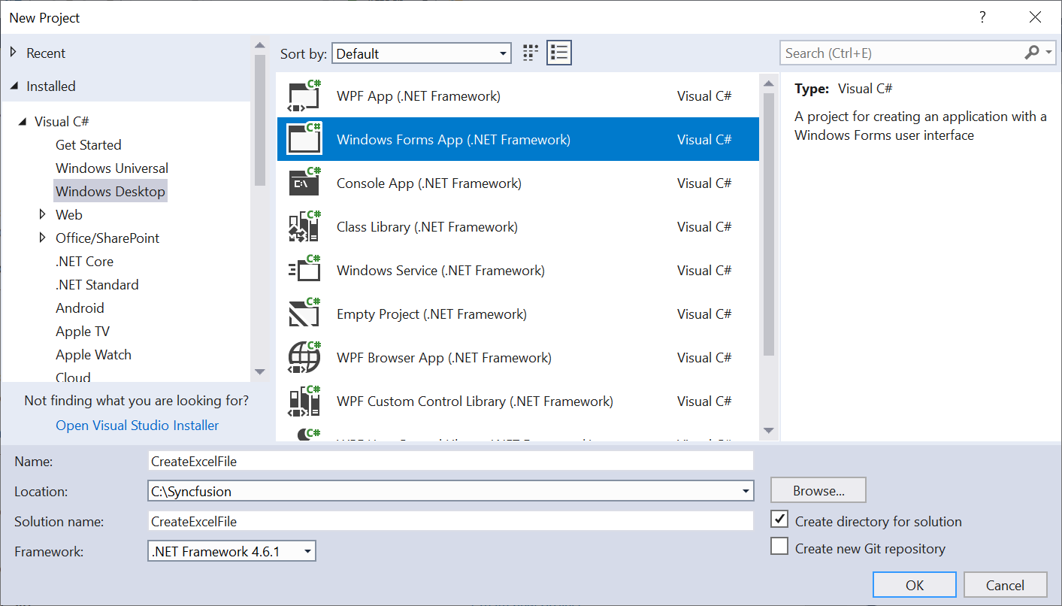Uncheck Create directory for solution

coord(779,520)
